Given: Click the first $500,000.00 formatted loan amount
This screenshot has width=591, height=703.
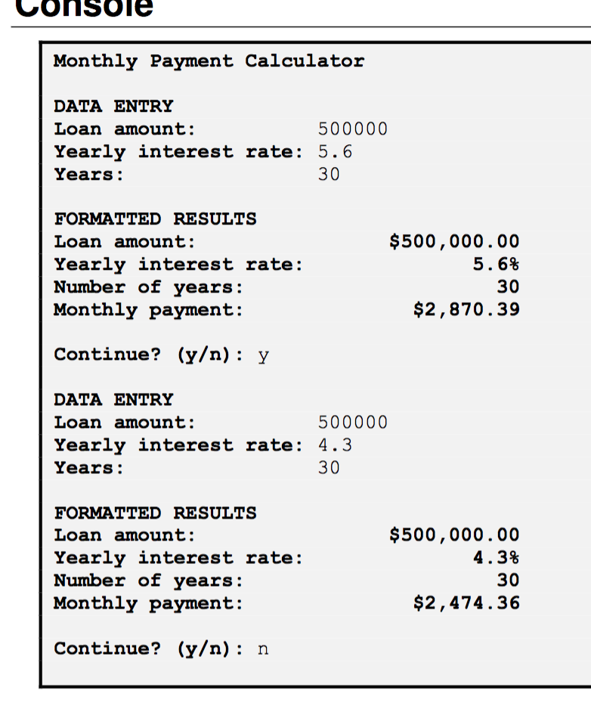Looking at the screenshot, I should tap(454, 241).
